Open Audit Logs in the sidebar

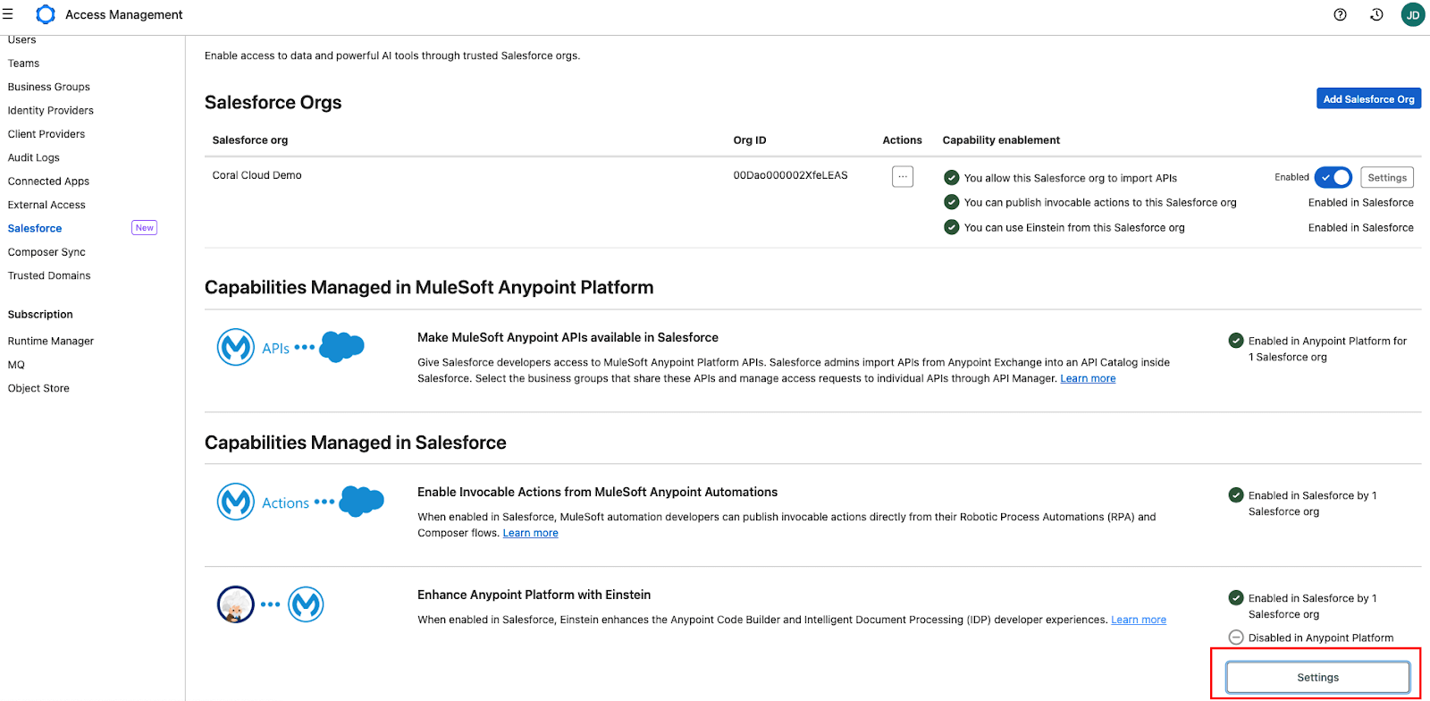(x=34, y=157)
